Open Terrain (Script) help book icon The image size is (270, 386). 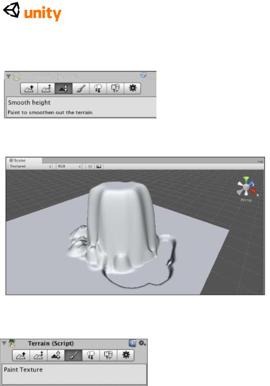(x=132, y=343)
